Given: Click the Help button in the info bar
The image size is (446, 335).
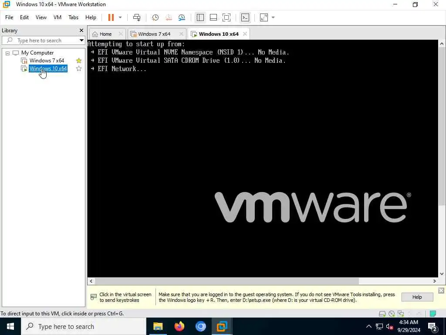Looking at the screenshot, I should coord(417,297).
